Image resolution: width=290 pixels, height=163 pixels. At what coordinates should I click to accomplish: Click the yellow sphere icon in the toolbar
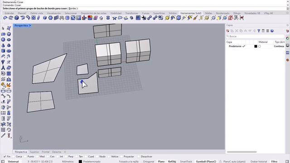click(167, 18)
